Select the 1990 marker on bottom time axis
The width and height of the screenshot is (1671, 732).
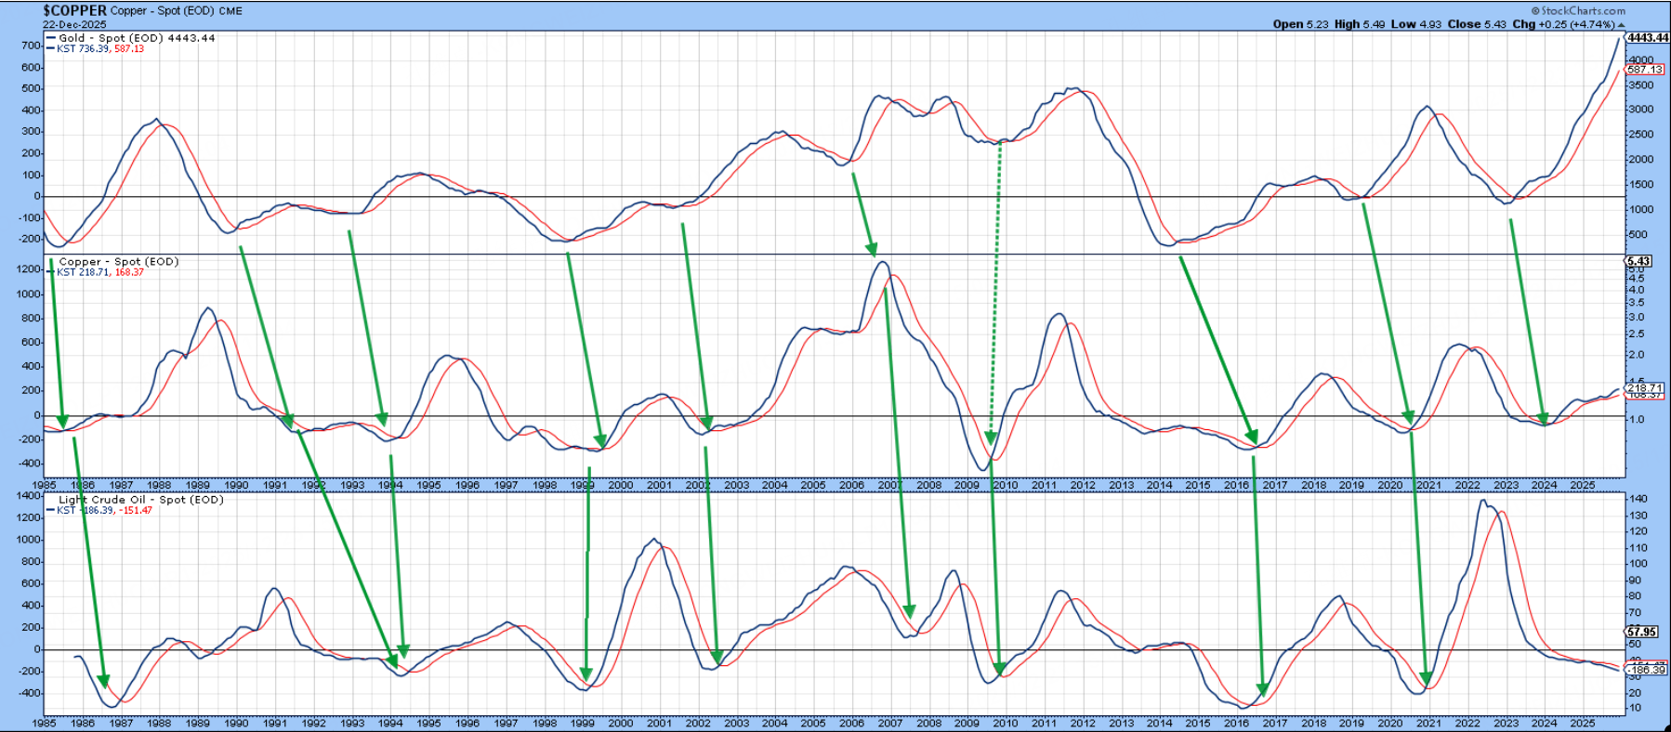pos(236,723)
